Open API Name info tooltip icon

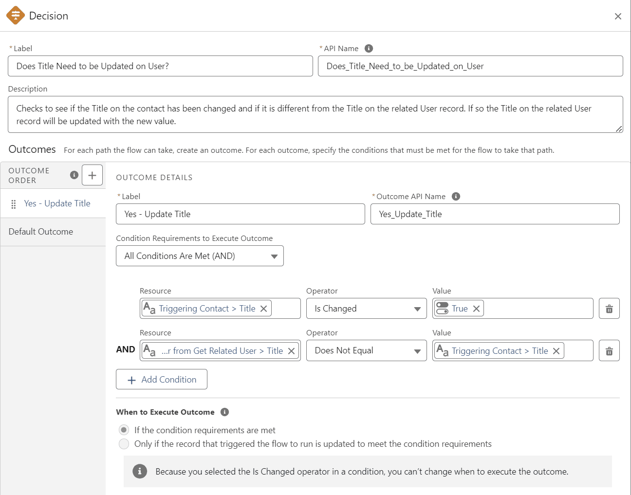(x=369, y=48)
